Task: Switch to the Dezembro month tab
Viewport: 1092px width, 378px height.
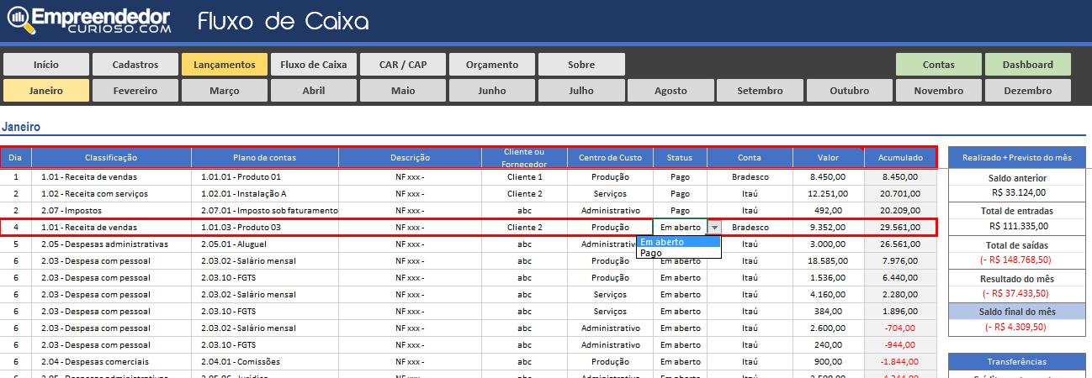Action: coord(1027,91)
